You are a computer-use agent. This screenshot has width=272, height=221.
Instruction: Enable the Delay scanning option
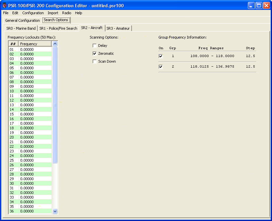(x=95, y=46)
